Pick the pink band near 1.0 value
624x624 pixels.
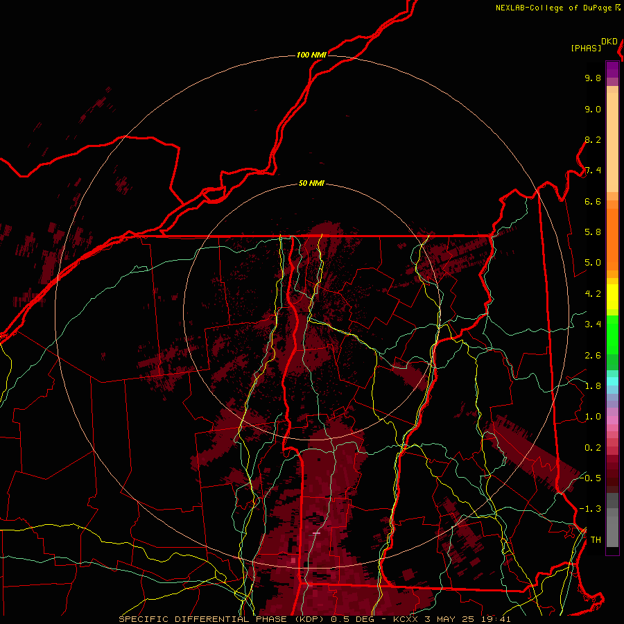[x=612, y=420]
